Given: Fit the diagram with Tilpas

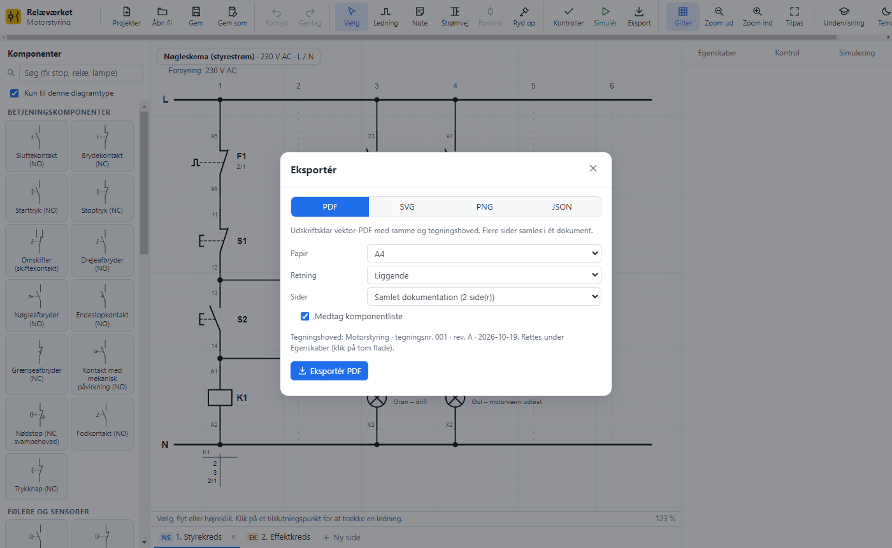Looking at the screenshot, I should 795,17.
